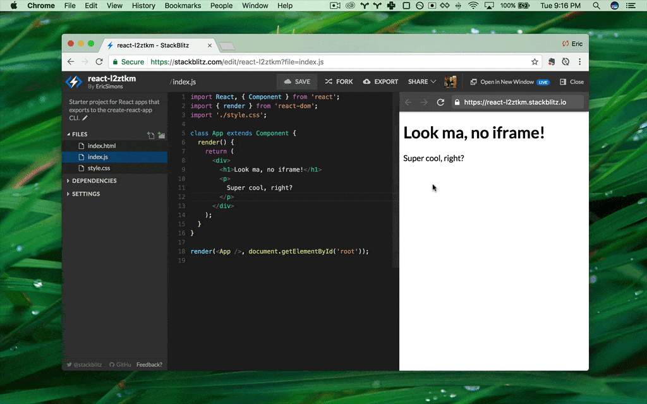
Task: Create a new file in FILES panel
Action: tap(150, 135)
